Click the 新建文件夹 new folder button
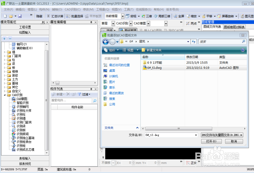The image size is (254, 173). (152, 50)
